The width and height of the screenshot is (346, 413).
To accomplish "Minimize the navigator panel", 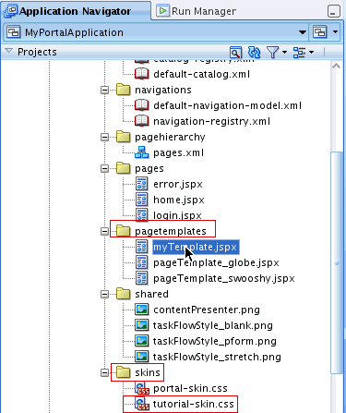I will point(334,12).
